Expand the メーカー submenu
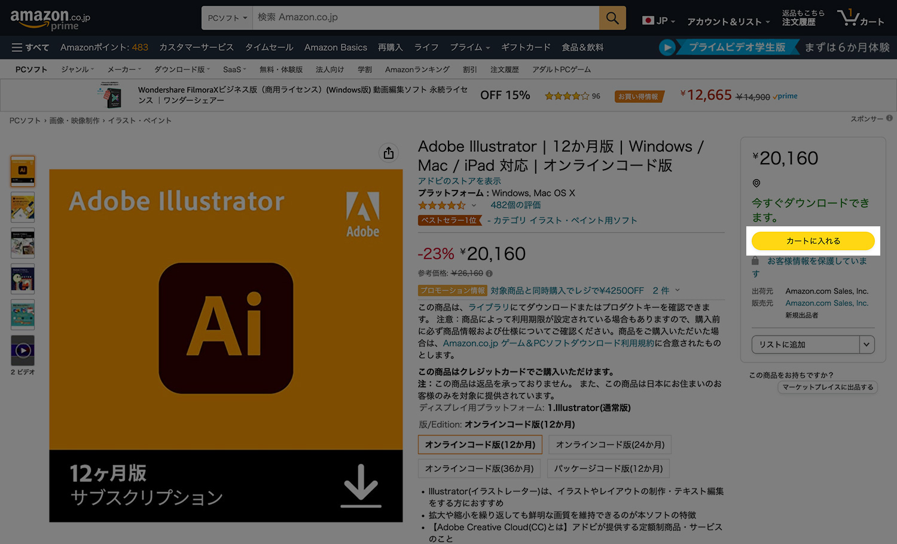Image resolution: width=897 pixels, height=544 pixels. [x=124, y=69]
